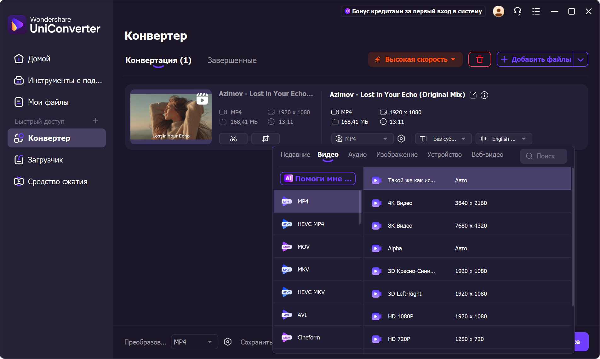Click the Быстрый доступ label
The image size is (600, 359).
[x=40, y=121]
